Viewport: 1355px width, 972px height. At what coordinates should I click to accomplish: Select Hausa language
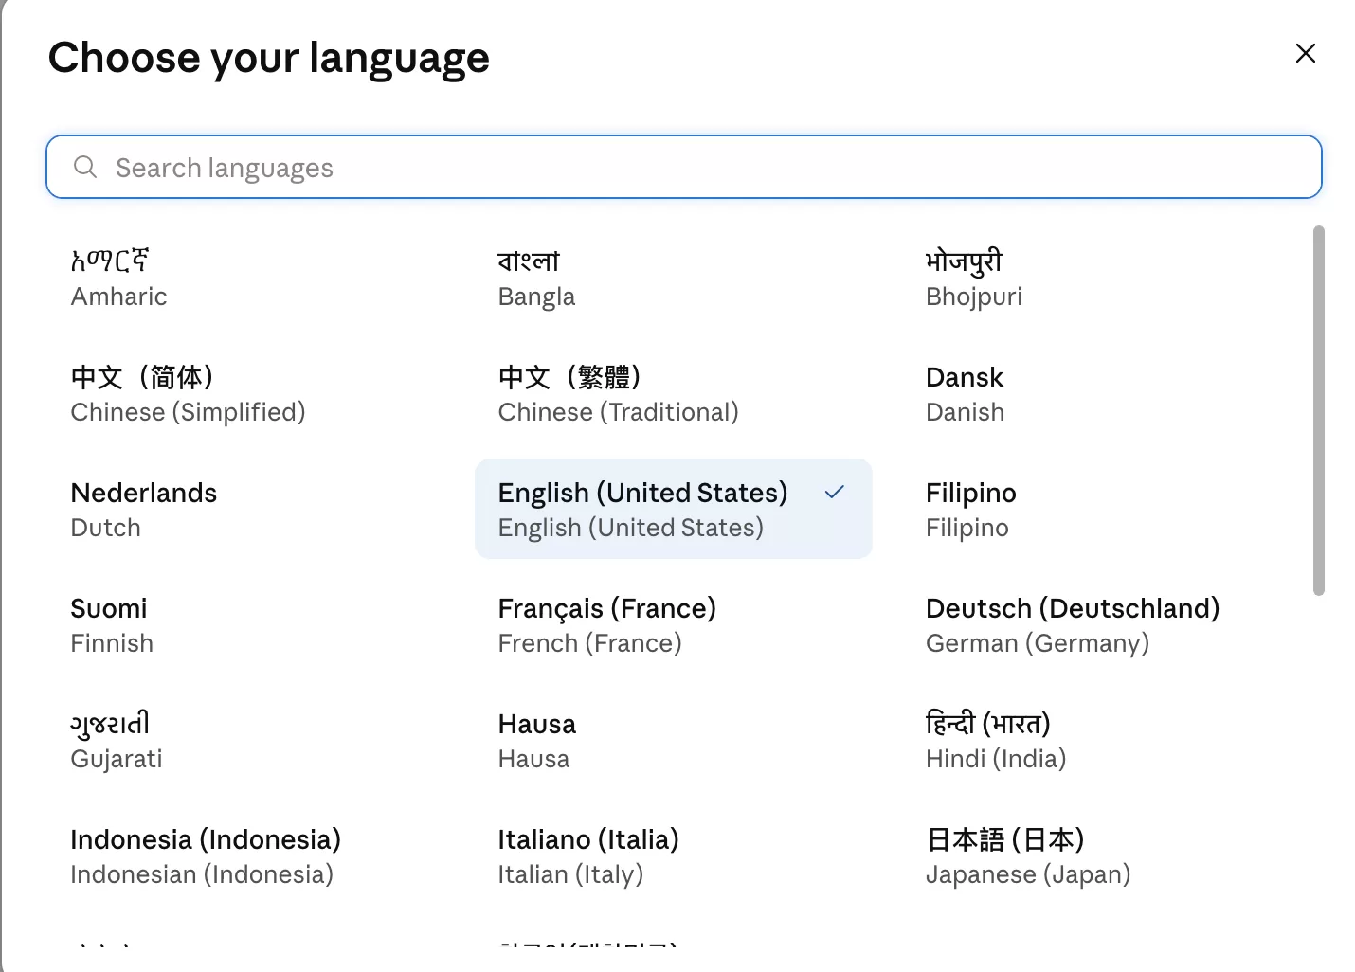coord(673,740)
